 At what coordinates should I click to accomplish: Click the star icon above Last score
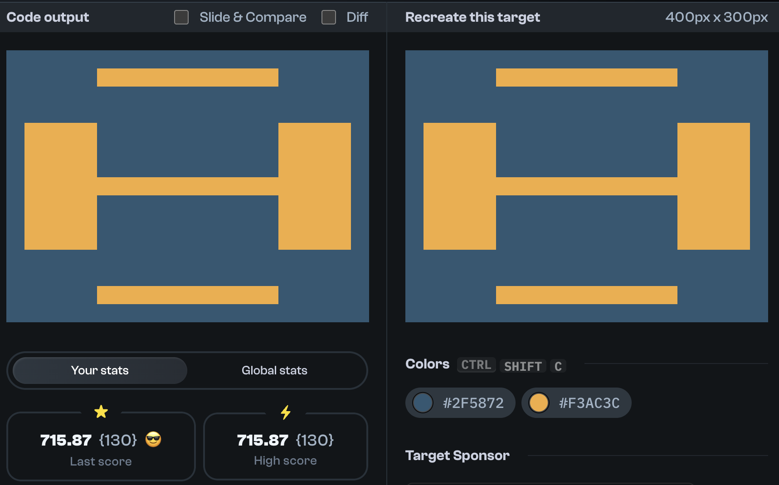[101, 412]
